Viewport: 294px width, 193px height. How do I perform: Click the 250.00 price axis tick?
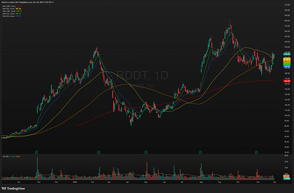point(287,36)
